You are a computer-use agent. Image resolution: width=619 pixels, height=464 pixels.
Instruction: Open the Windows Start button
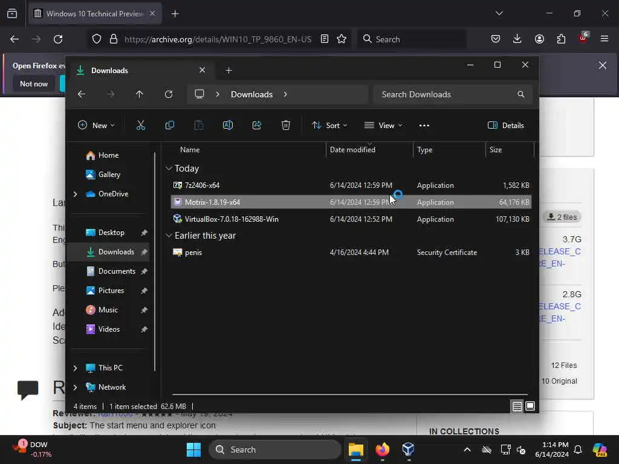point(193,449)
